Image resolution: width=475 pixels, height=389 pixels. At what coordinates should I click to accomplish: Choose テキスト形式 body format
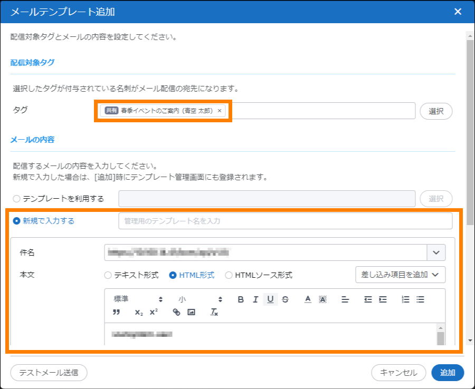coord(108,275)
